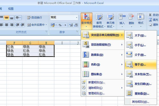Click the Insert (插入) cells icon
This screenshot has width=159, height=106.
coord(122,17)
